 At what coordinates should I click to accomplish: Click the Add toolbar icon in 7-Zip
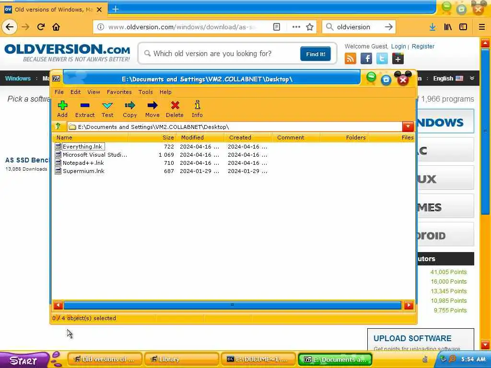pyautogui.click(x=62, y=109)
